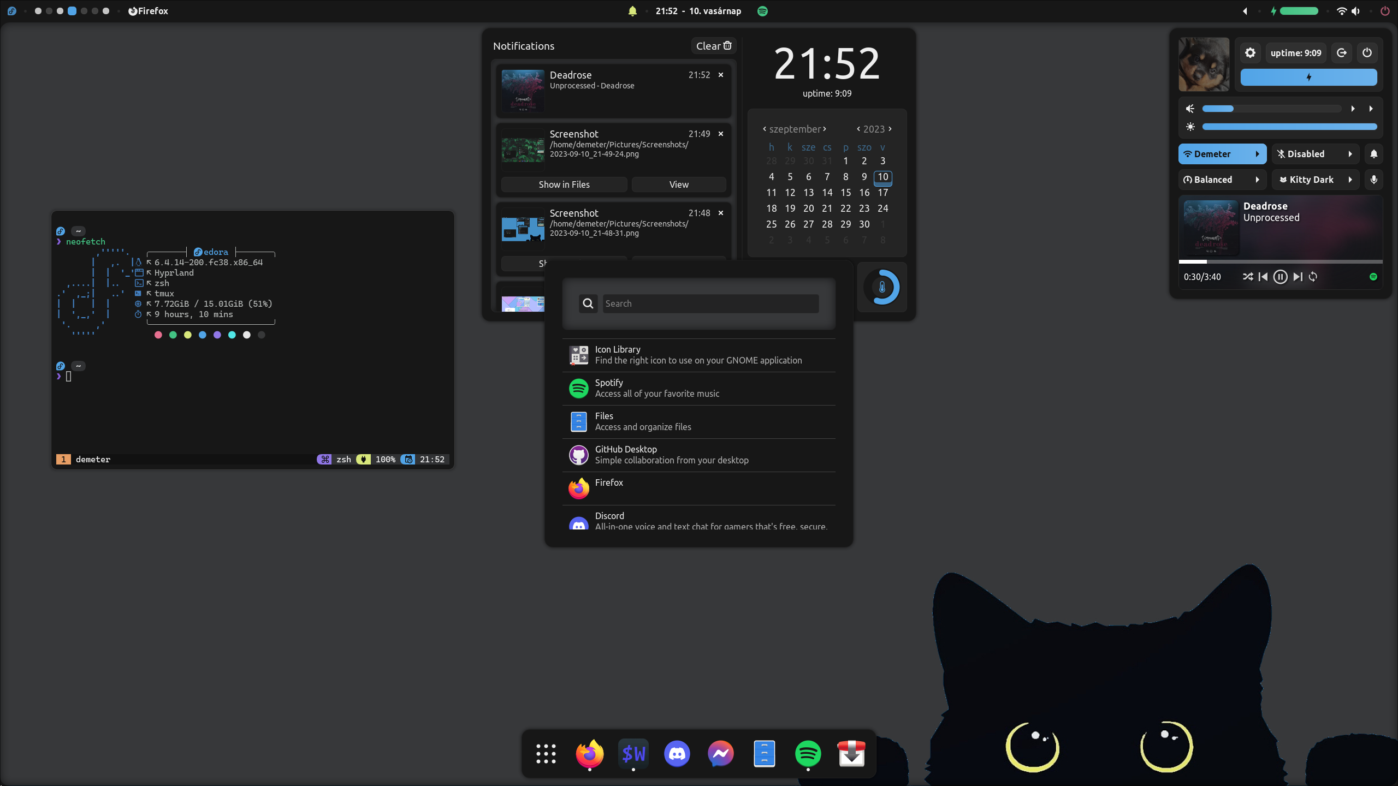Go to next month in the calendar
Image resolution: width=1398 pixels, height=786 pixels.
pyautogui.click(x=825, y=129)
